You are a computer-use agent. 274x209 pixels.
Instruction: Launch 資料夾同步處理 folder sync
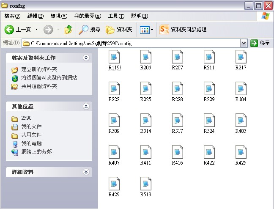183,29
